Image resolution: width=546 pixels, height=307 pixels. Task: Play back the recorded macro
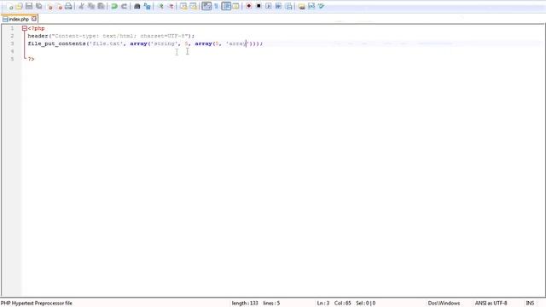coord(269,6)
